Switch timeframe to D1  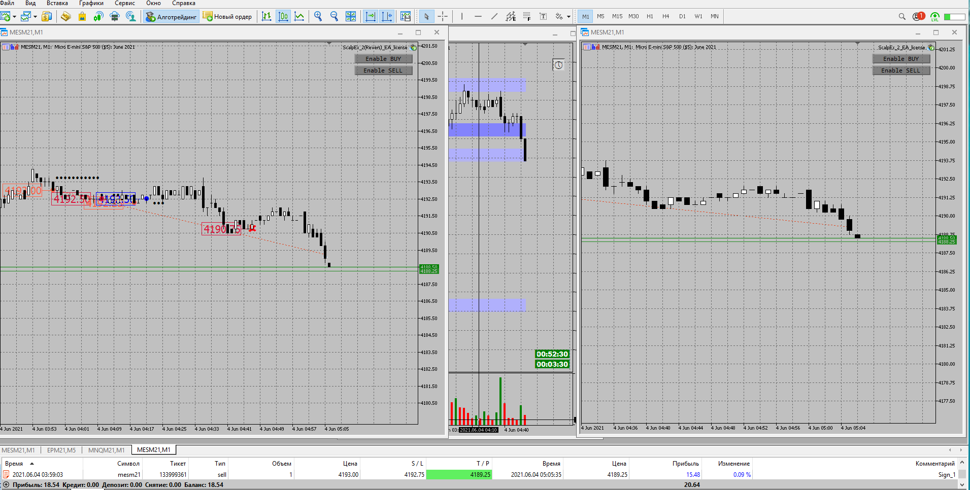tap(682, 17)
